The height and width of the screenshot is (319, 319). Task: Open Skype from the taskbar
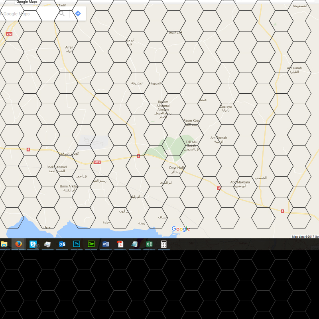[x=33, y=244]
